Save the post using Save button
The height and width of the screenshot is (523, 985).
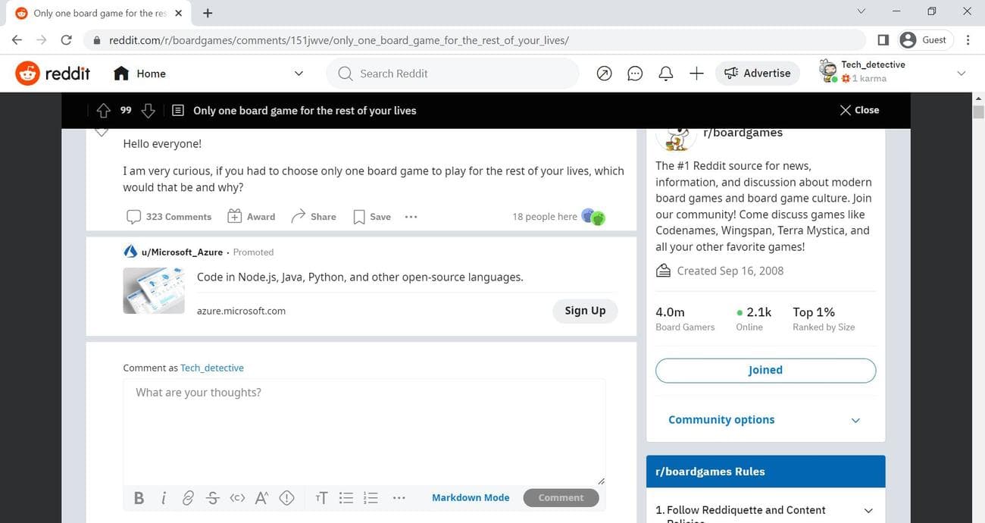[372, 217]
